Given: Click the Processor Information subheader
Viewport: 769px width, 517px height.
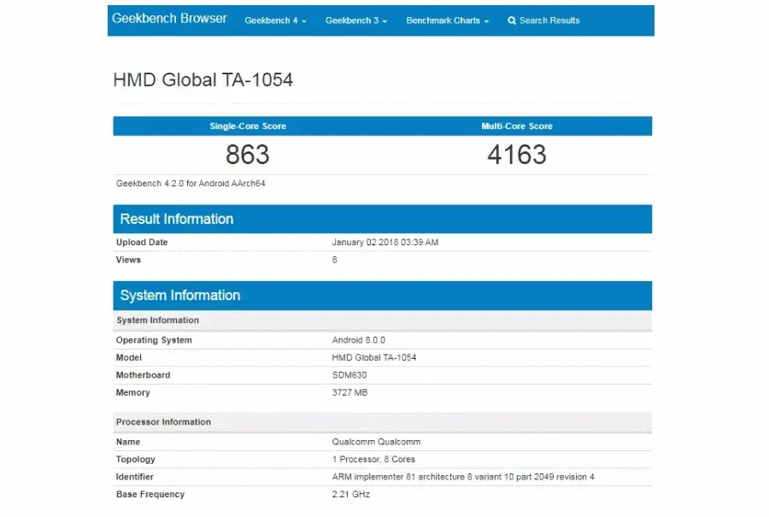Looking at the screenshot, I should pyautogui.click(x=383, y=422).
